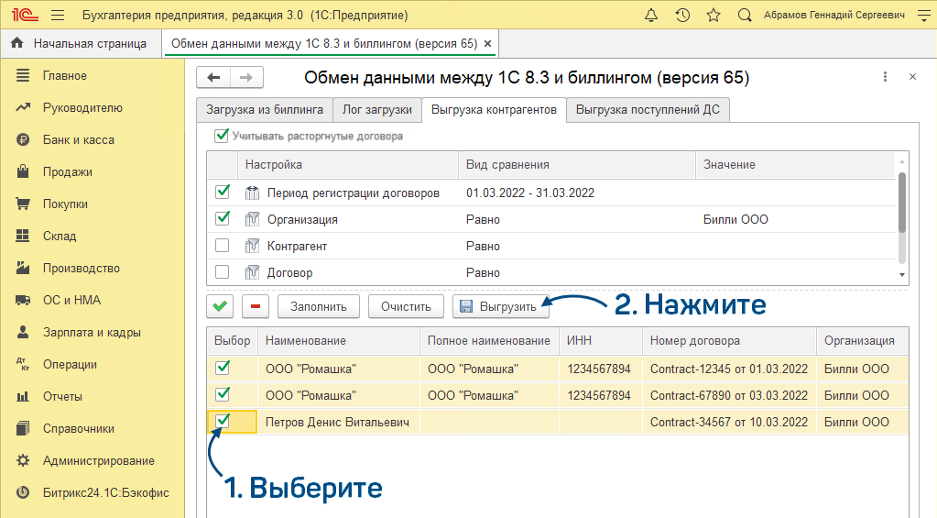Click period value 01.03.2022 - 31.03.2022
937x518 pixels.
(x=530, y=193)
